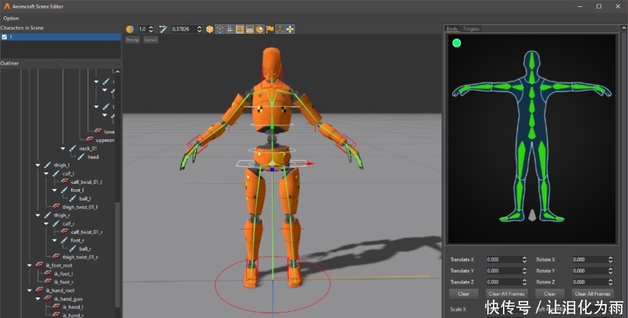Toggle the Persp view button

pos(132,40)
